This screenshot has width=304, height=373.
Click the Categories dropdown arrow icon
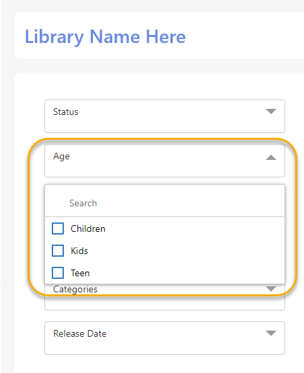(271, 289)
